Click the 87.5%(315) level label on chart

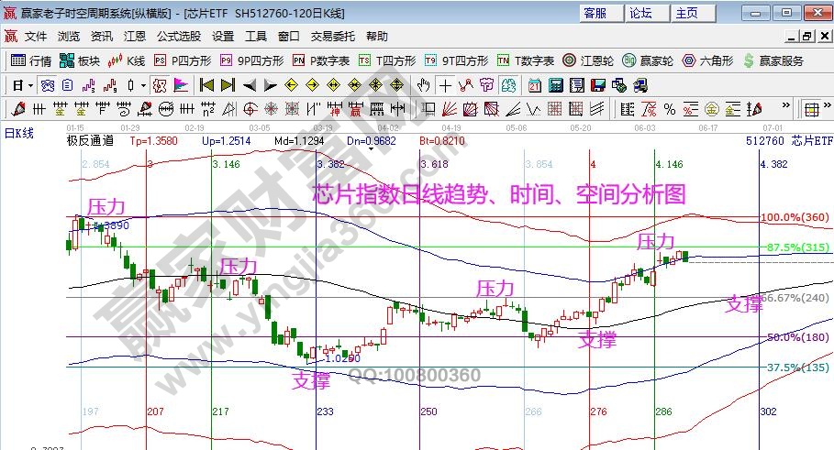pyautogui.click(x=796, y=247)
